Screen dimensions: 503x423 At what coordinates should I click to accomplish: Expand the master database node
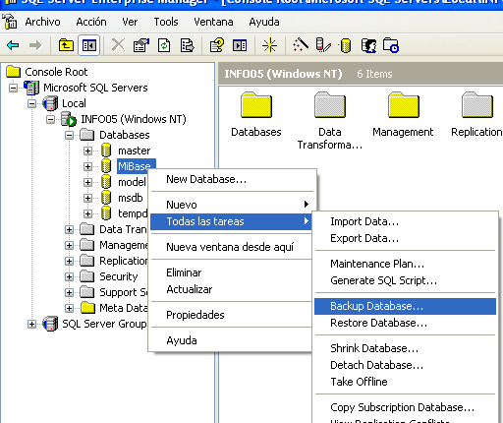point(87,151)
